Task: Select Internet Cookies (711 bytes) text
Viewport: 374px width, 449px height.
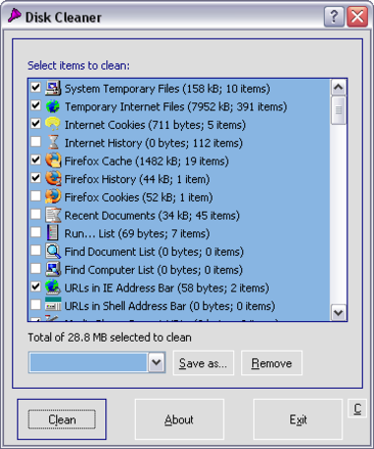Action: 155,125
